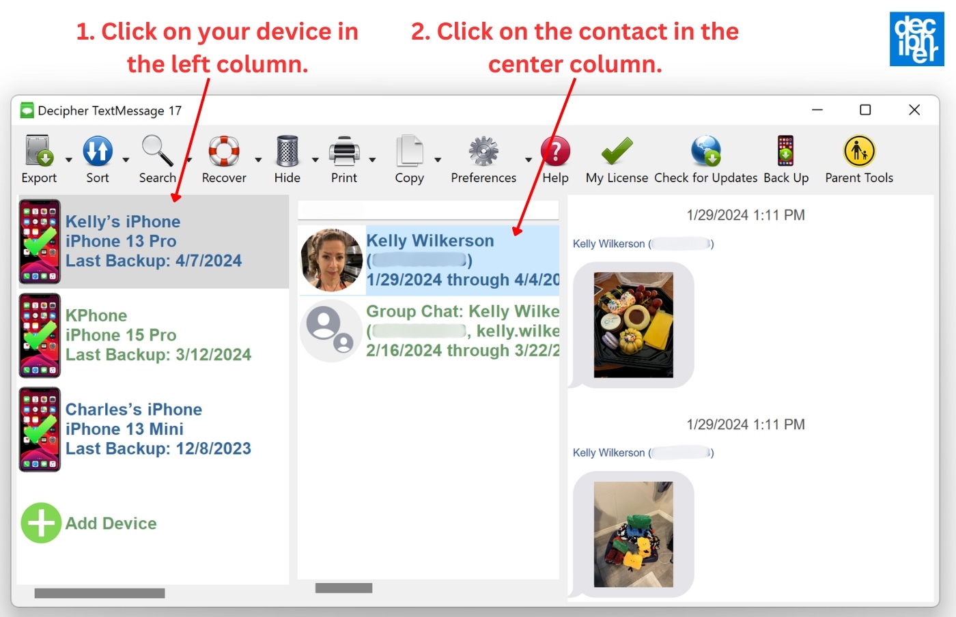The image size is (956, 617).
Task: Run Check for Updates
Action: pyautogui.click(x=705, y=150)
